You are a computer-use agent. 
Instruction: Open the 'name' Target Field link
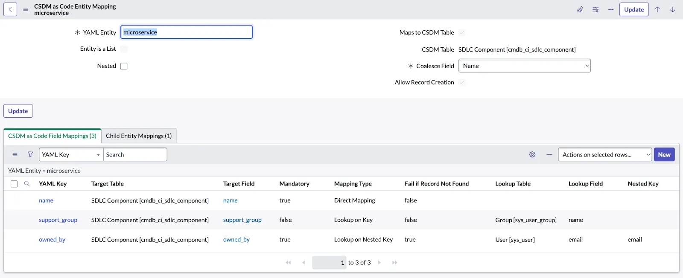231,200
